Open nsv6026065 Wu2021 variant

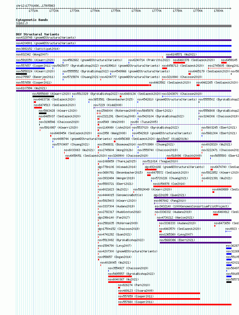[115, 262]
